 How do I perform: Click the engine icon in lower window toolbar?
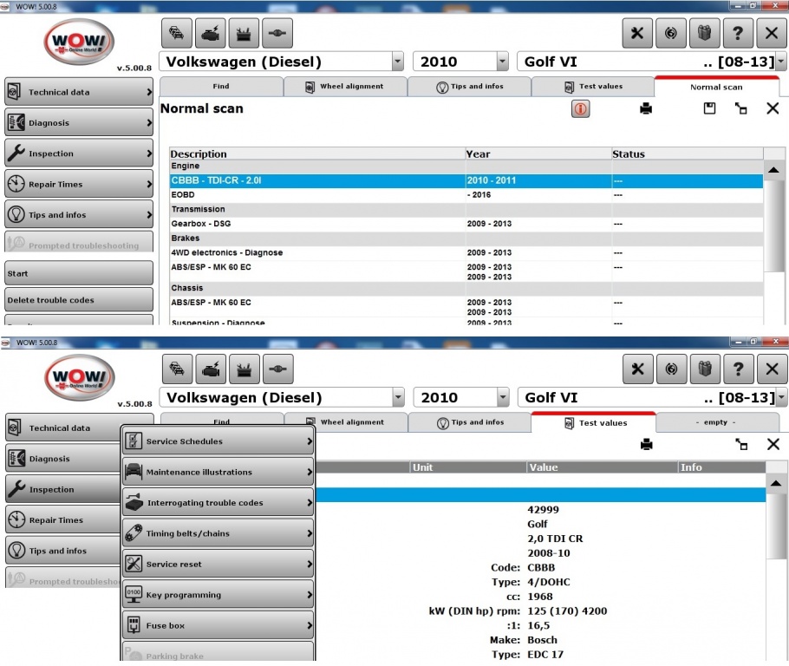coord(211,369)
